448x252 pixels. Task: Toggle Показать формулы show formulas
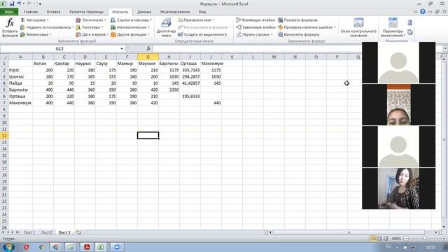tap(297, 20)
